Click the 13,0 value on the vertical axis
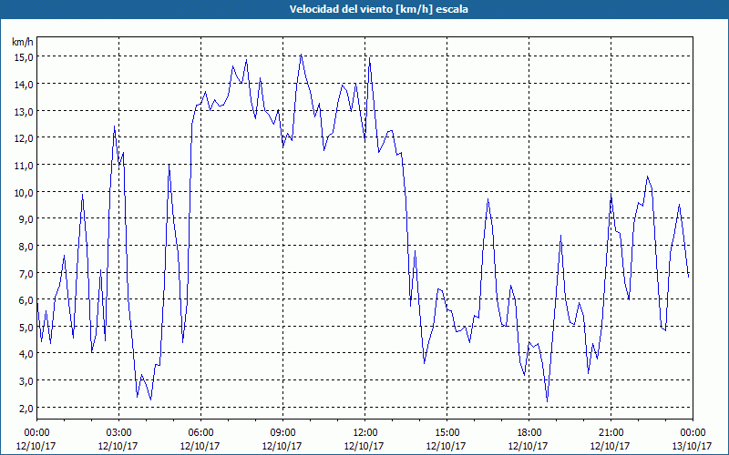 point(24,111)
